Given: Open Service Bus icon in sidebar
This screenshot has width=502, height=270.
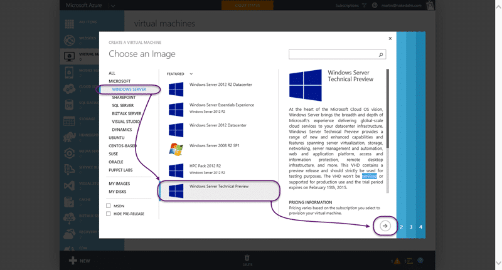Looking at the screenshot, I should 69,169.
